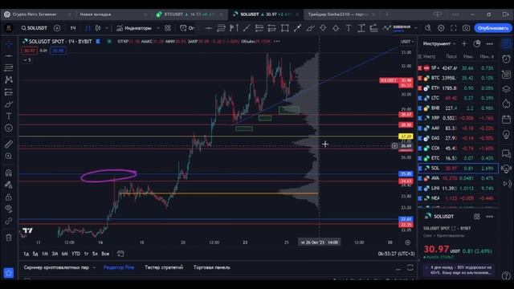
Task: Toggle fullscreen mode icon
Action: [x=453, y=28]
